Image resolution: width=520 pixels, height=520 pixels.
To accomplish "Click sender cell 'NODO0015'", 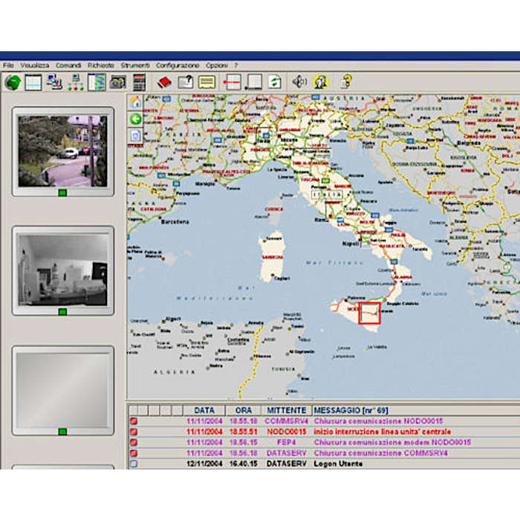I will coord(286,432).
